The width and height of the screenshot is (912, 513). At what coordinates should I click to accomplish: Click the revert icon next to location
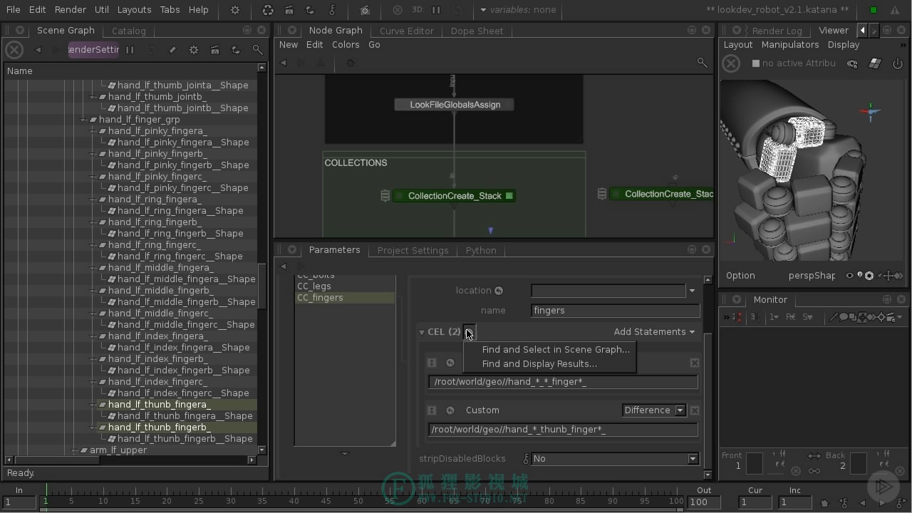click(x=499, y=291)
